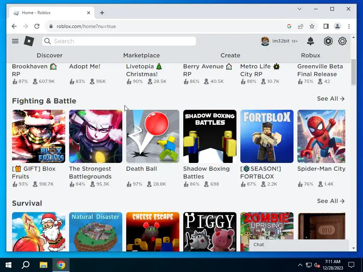
Task: Click the im32bit username link
Action: click(281, 41)
